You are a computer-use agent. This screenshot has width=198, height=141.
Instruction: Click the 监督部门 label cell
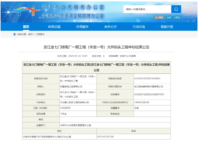[x=41, y=125]
